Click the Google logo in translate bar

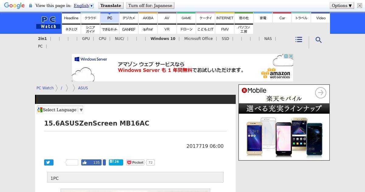pos(14,5)
